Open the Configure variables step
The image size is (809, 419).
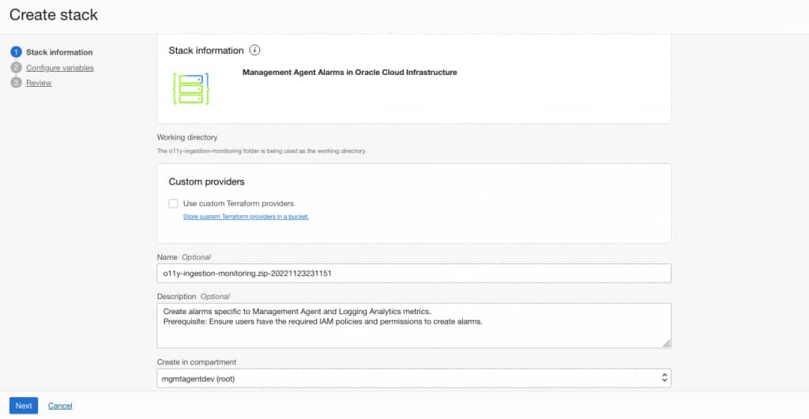60,68
